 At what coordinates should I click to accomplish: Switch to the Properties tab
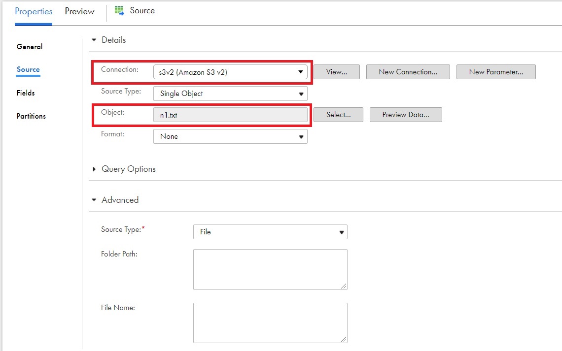pos(34,11)
